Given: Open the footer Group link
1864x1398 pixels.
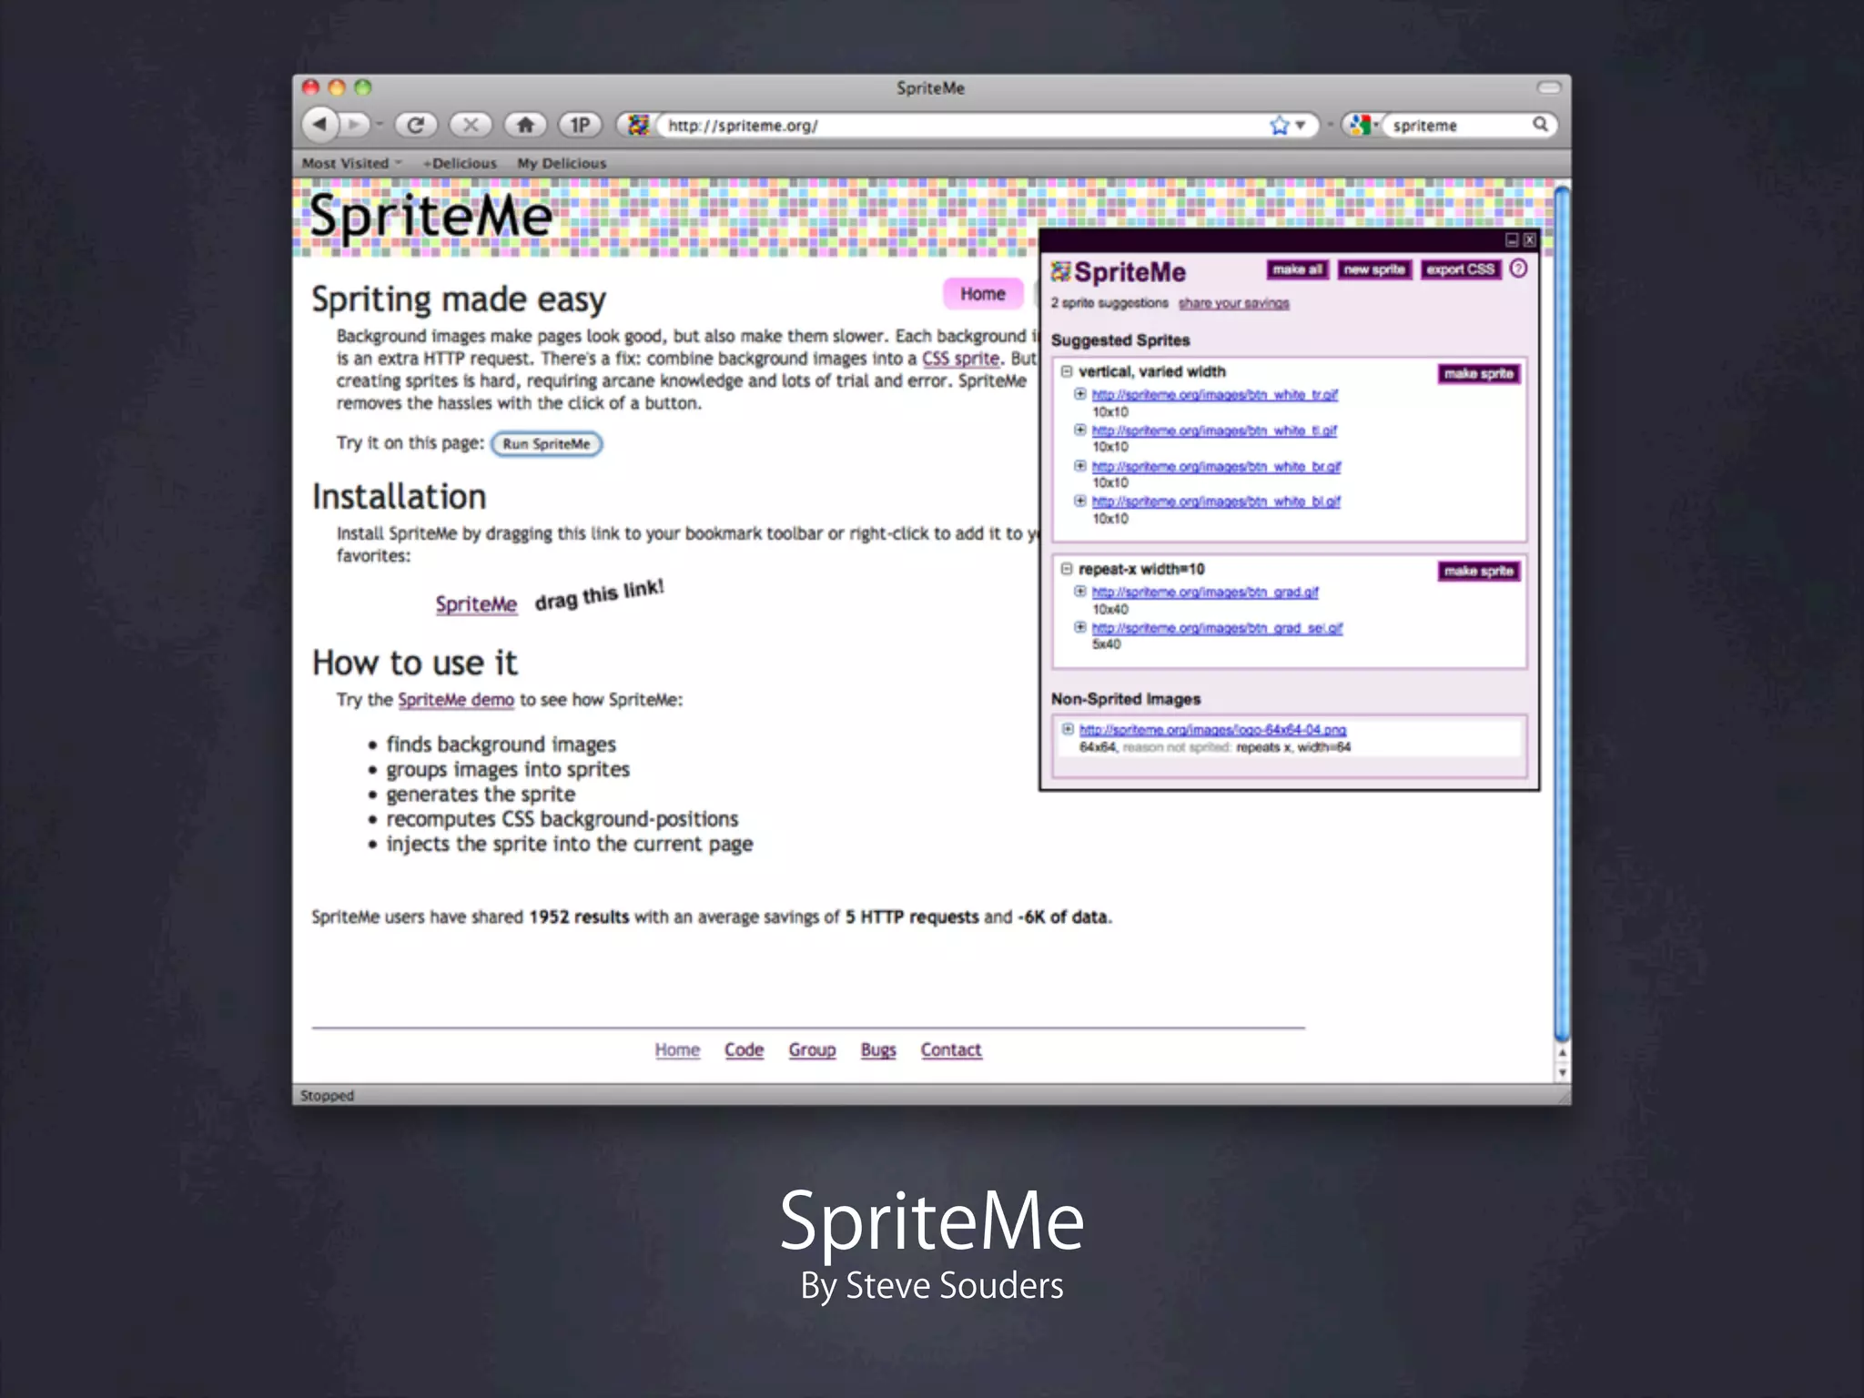Looking at the screenshot, I should point(812,1049).
